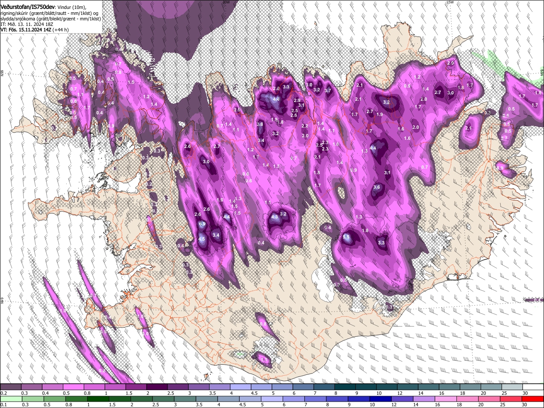The width and height of the screenshot is (544, 408).
Task: Select upper legend swatch between 2 and 2.5
Action: [156, 387]
